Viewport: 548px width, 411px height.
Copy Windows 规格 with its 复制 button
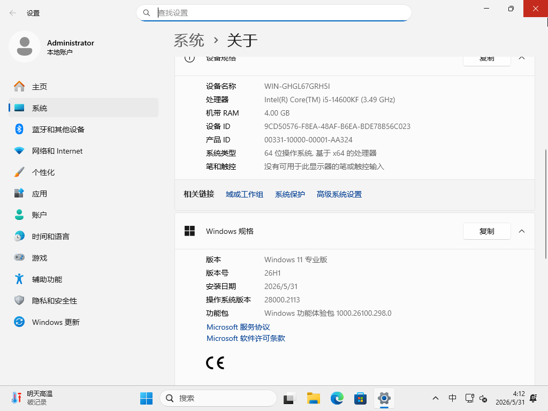487,231
